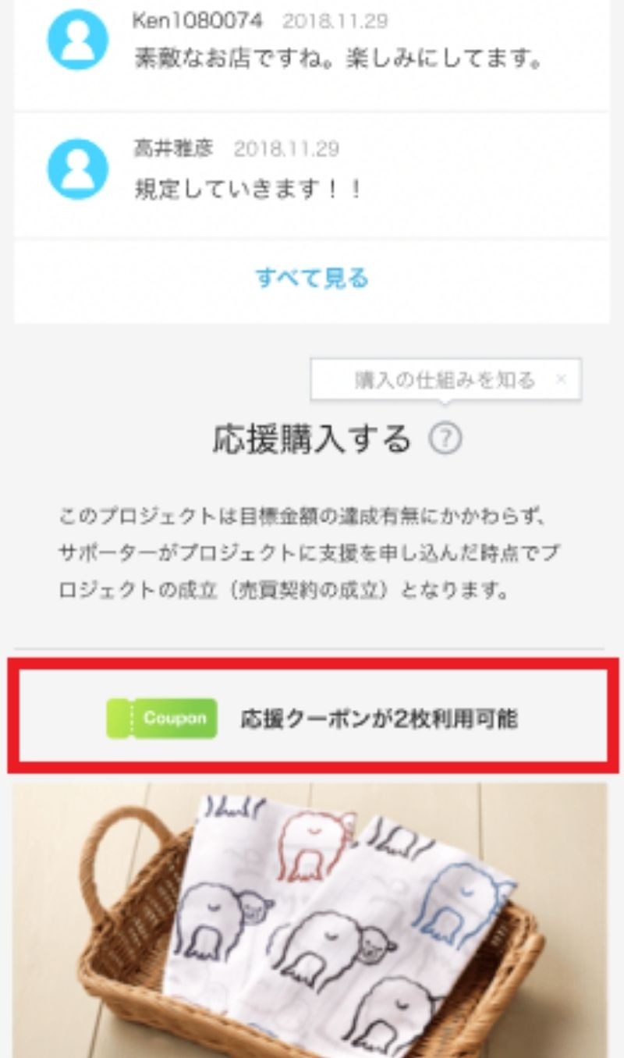Click the green Coupon badge icon
Screen dimensions: 624x1058
pos(161,719)
